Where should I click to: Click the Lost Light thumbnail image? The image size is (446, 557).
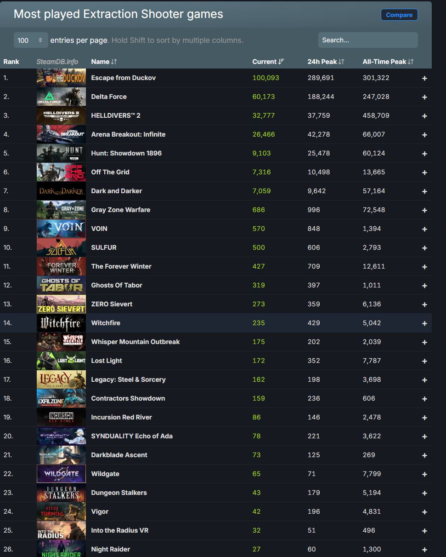[x=61, y=361]
